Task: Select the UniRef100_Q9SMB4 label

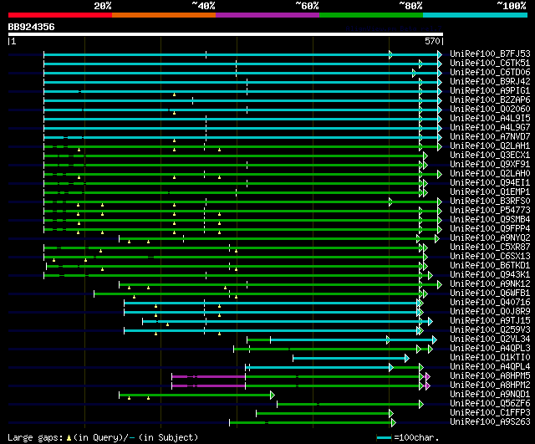Action: [490, 220]
